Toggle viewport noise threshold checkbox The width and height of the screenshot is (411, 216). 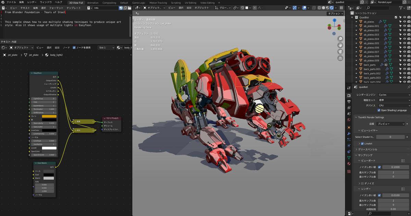pyautogui.click(x=379, y=167)
